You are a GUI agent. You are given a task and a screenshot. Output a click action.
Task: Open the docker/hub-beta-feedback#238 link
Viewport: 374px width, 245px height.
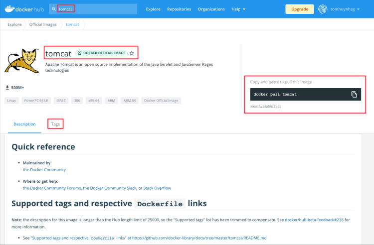314,220
